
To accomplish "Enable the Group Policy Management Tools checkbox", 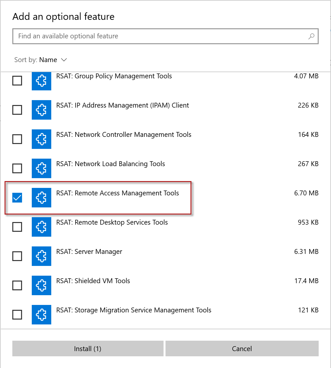I will click(17, 81).
